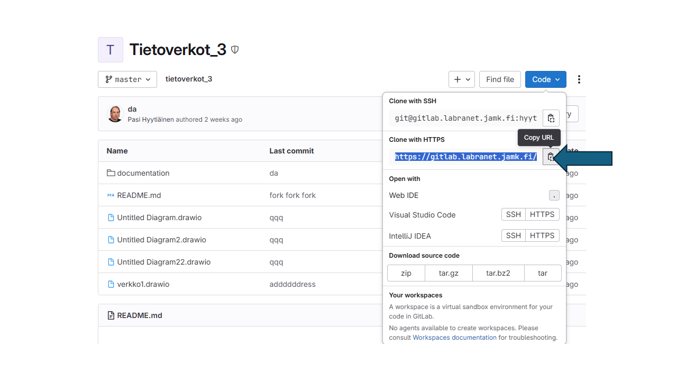
Task: Copy the SSH clone URL
Action: [x=551, y=118]
